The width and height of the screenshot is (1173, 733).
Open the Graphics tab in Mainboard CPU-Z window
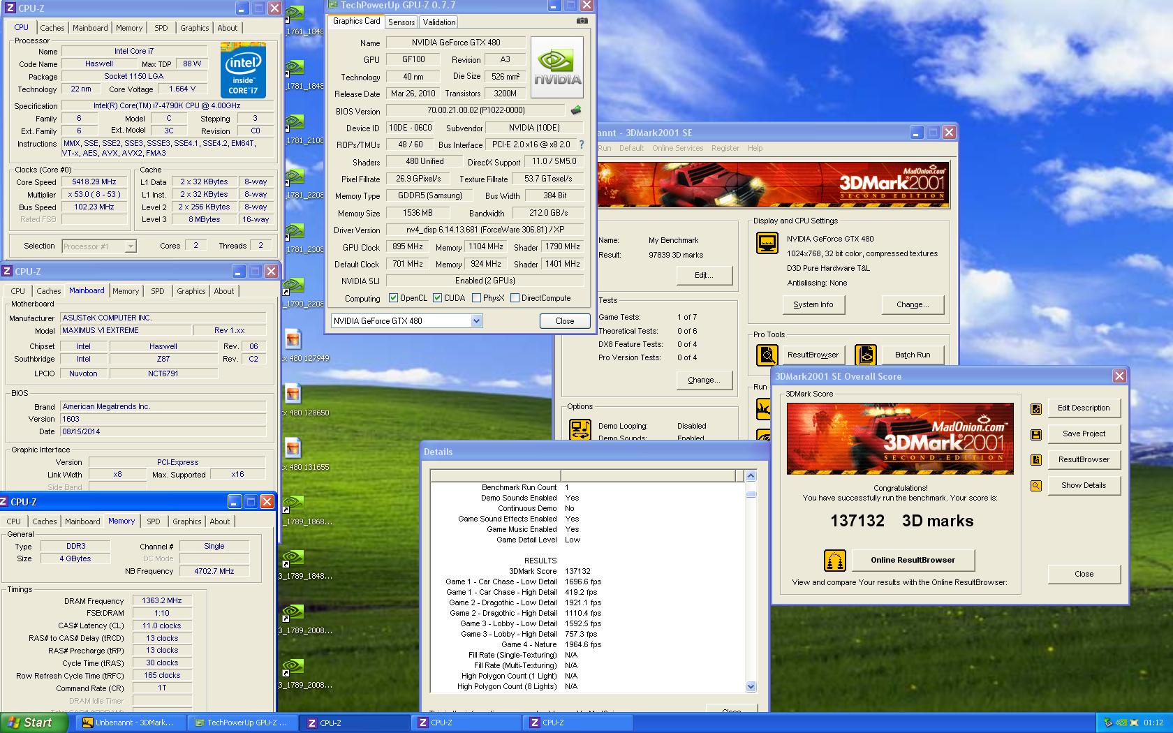point(191,291)
